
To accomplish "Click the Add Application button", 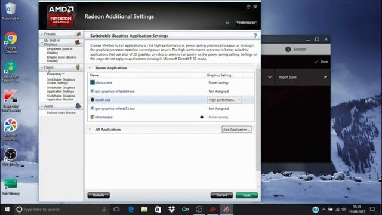I will point(236,130).
